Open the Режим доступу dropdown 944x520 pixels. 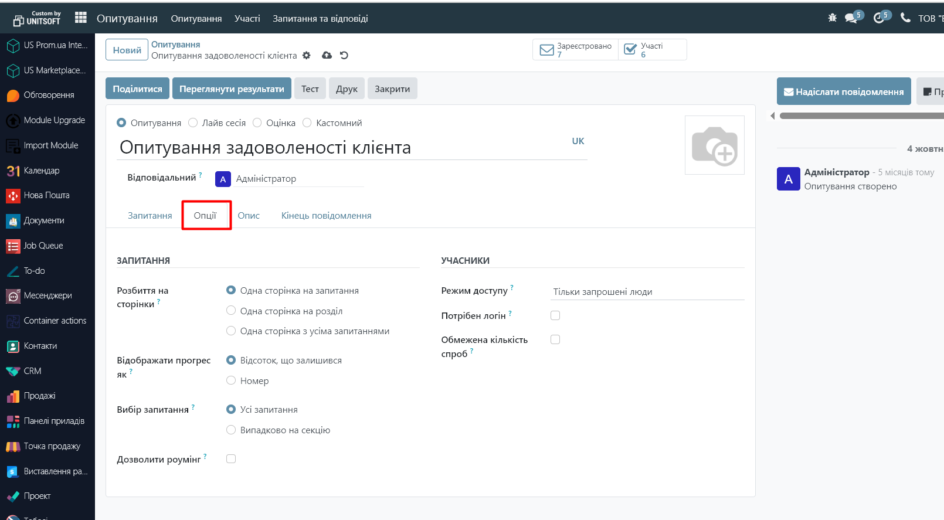coord(647,292)
